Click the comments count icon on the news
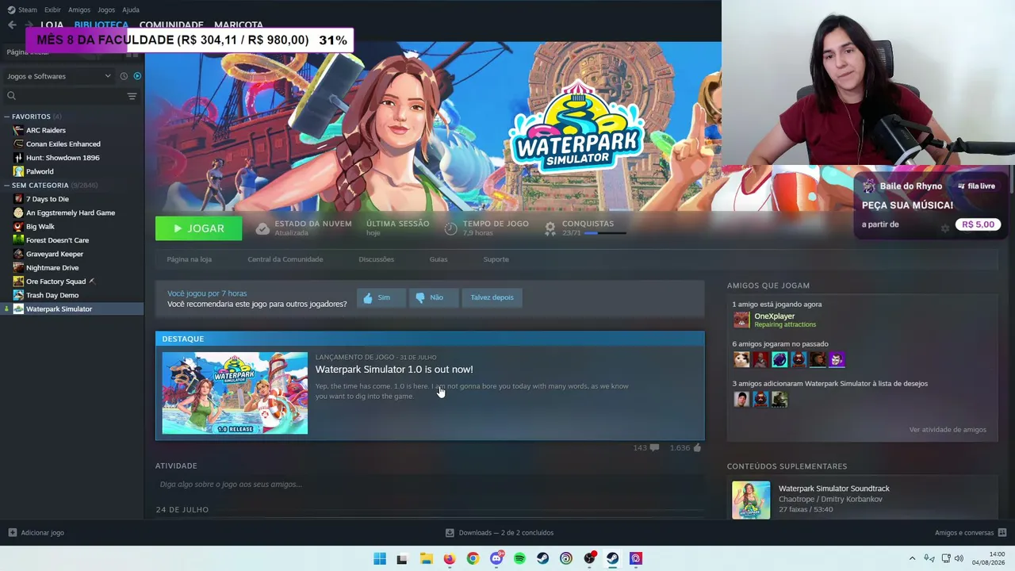This screenshot has height=571, width=1015. (654, 448)
